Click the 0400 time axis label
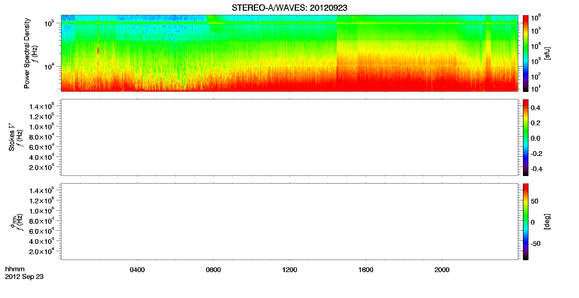This screenshot has height=298, width=579. pos(137,270)
